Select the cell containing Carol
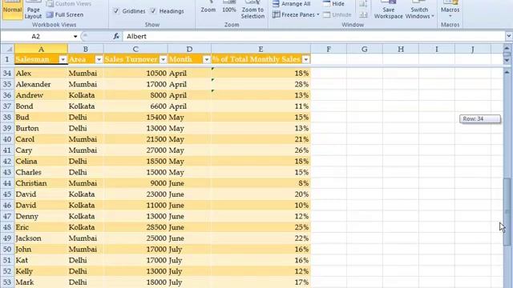513x288 pixels. pyautogui.click(x=41, y=139)
